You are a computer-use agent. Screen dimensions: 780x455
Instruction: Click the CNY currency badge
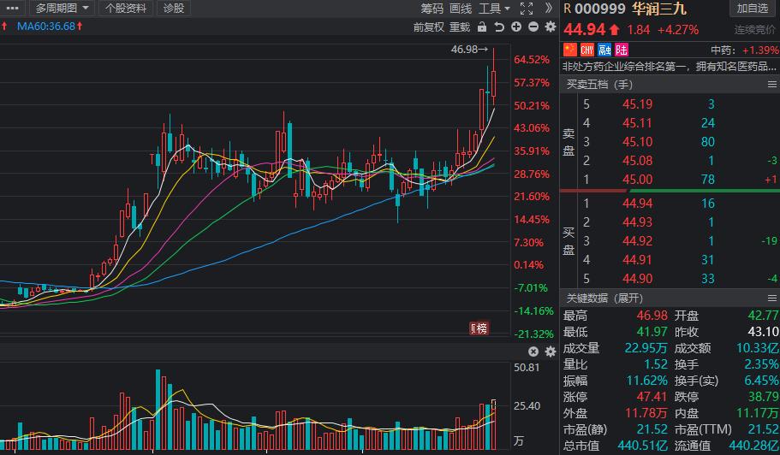pos(587,49)
